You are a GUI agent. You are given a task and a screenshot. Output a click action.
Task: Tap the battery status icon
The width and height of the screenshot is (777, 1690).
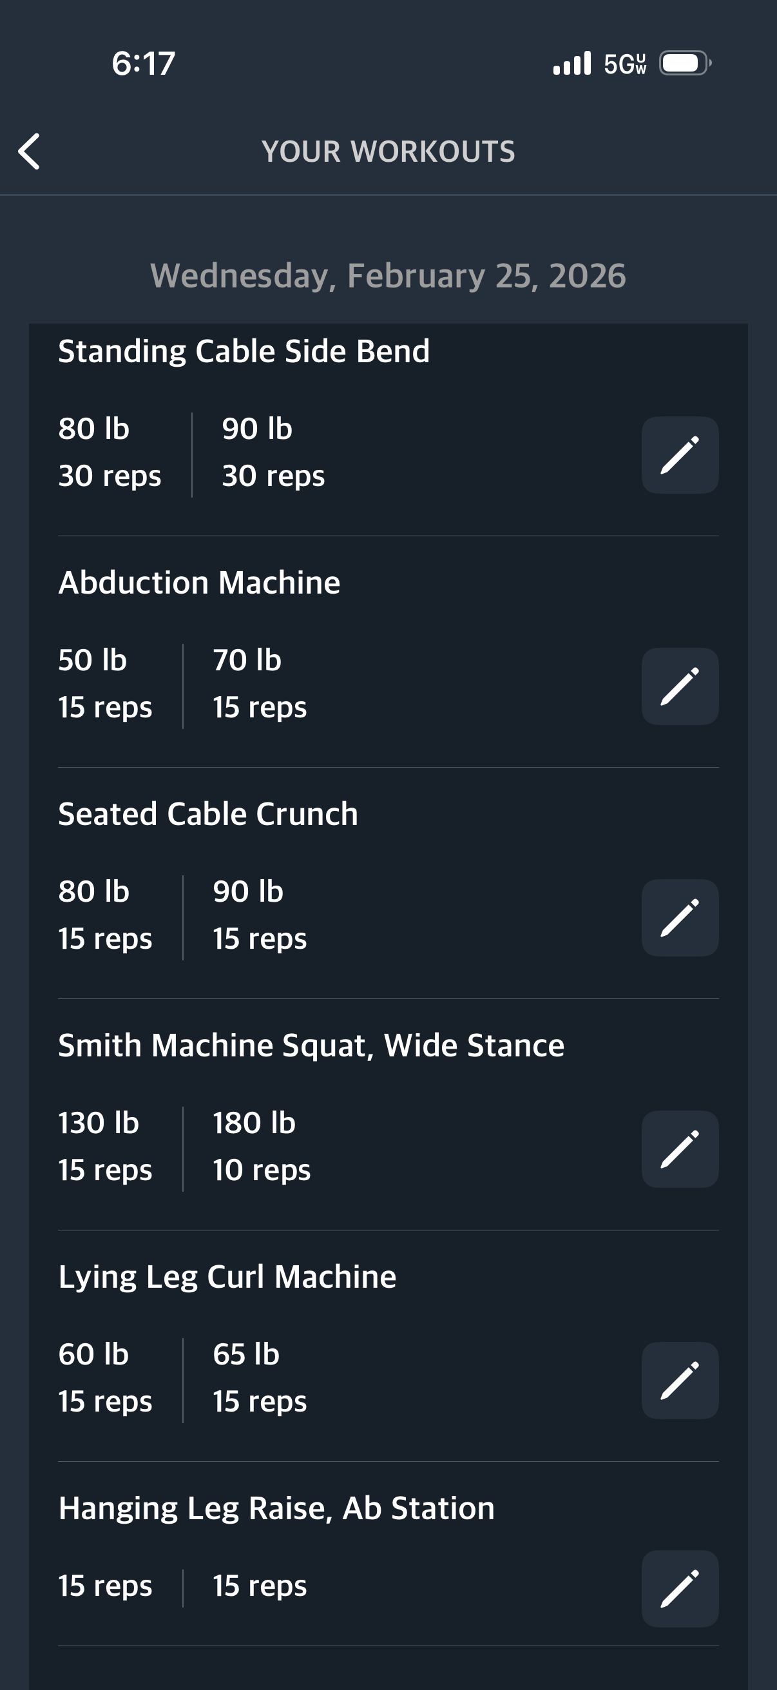point(685,64)
